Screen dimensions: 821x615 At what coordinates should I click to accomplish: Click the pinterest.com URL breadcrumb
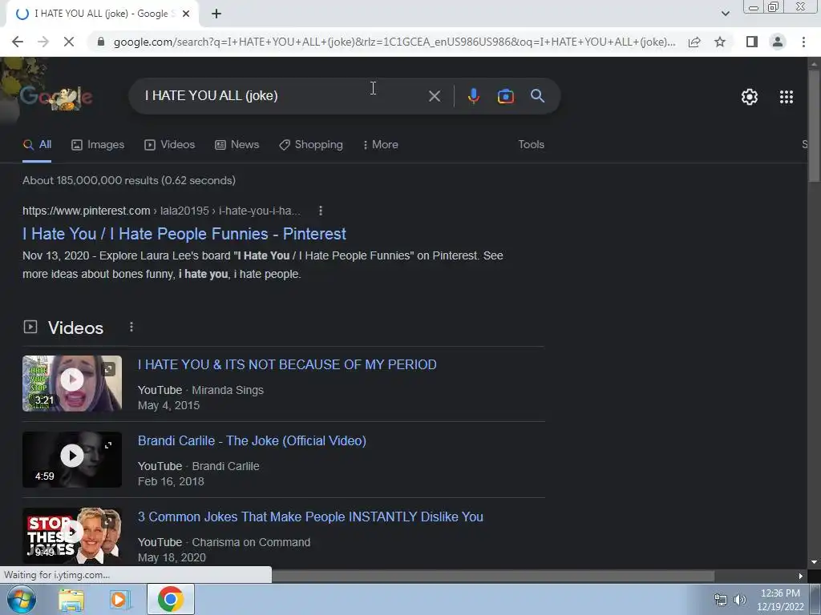161,211
